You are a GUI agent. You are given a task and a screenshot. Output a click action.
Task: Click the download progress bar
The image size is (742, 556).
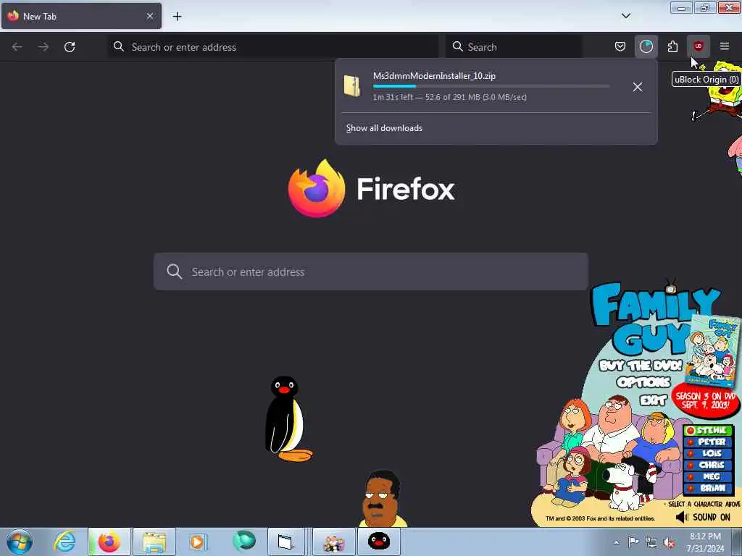491,87
